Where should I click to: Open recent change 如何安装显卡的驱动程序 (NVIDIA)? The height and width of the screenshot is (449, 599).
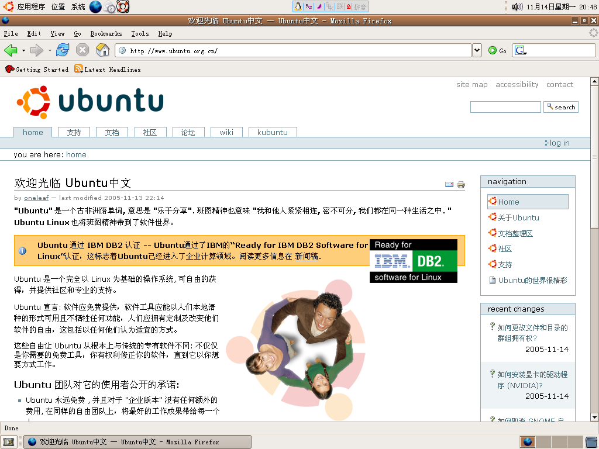tap(532, 380)
